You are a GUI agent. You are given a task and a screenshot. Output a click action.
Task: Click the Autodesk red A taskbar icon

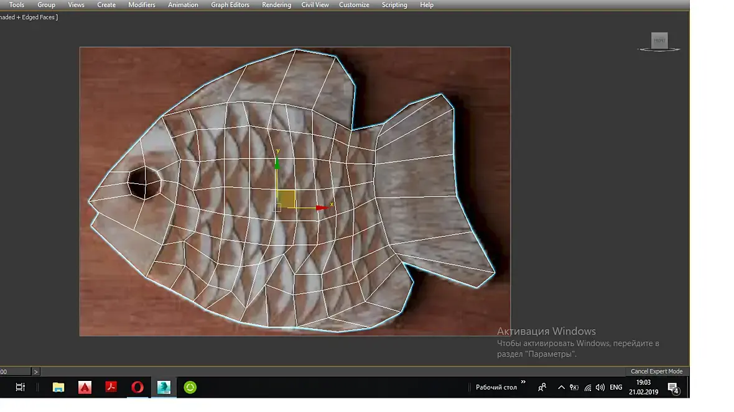pos(85,387)
